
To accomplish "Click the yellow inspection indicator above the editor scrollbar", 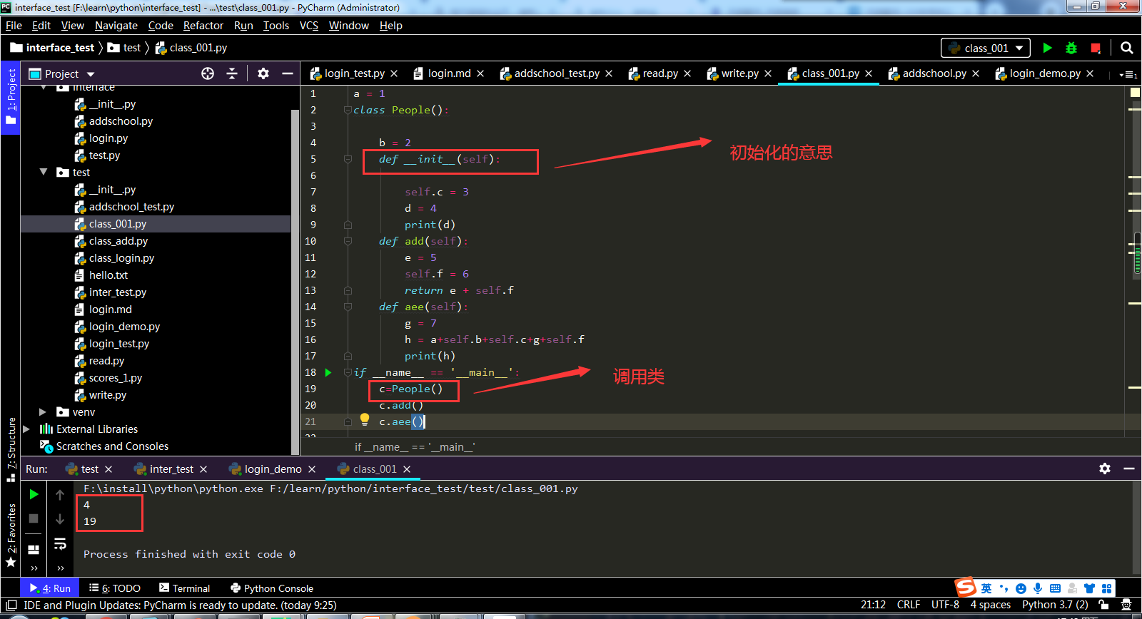I will (x=1135, y=93).
